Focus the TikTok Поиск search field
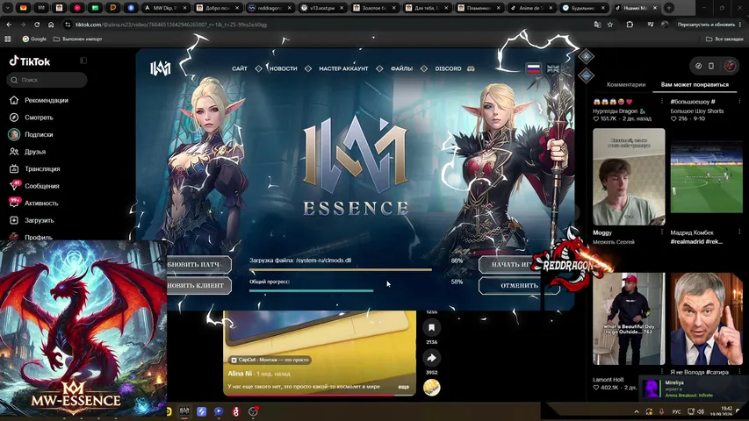Viewport: 749px width, 421px height. click(47, 80)
